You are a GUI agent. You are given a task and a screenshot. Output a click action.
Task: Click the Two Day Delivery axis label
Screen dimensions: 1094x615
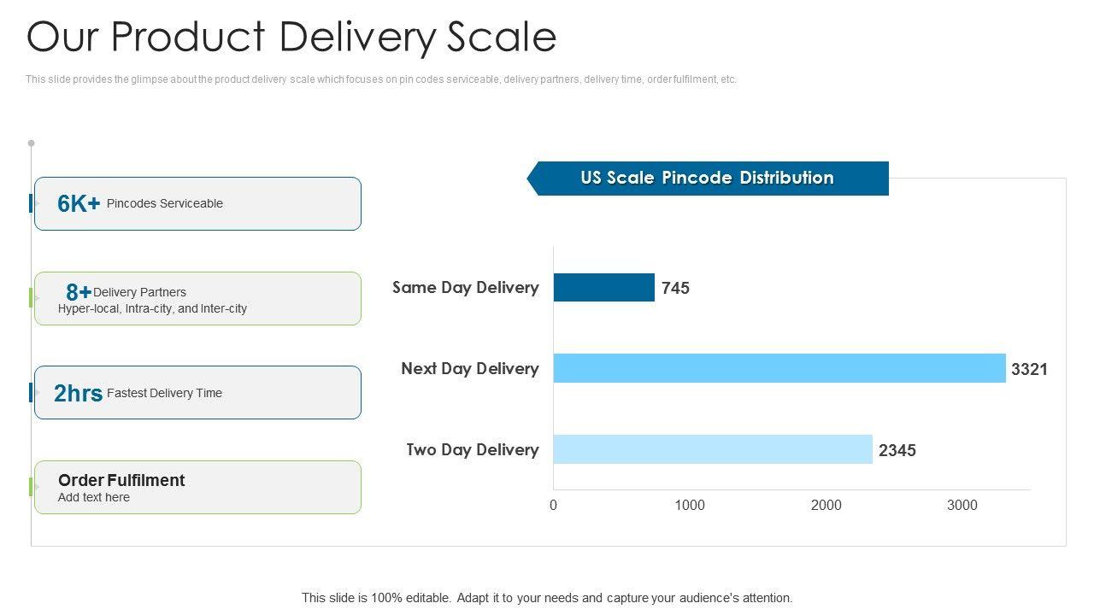point(473,450)
